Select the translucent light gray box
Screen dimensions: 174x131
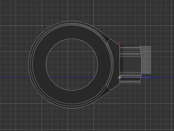pos(146,60)
